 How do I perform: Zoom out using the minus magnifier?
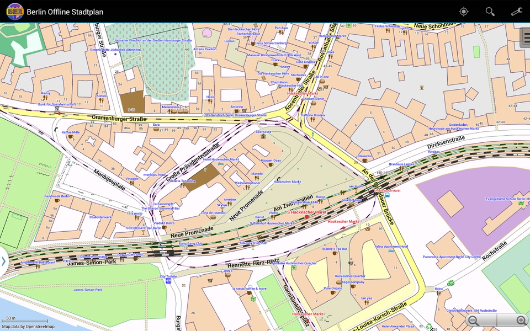click(474, 320)
